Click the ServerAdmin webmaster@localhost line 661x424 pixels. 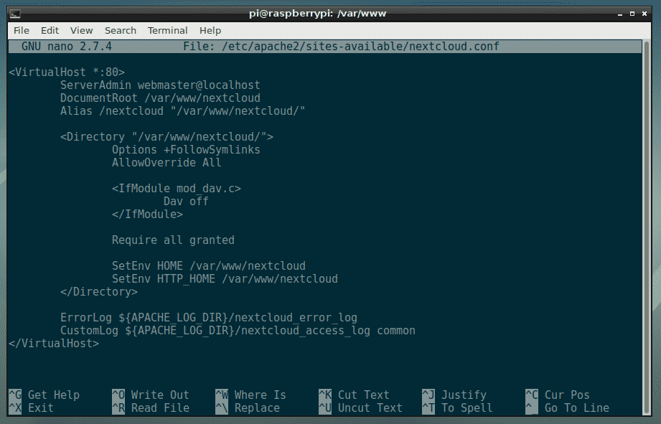tap(160, 85)
